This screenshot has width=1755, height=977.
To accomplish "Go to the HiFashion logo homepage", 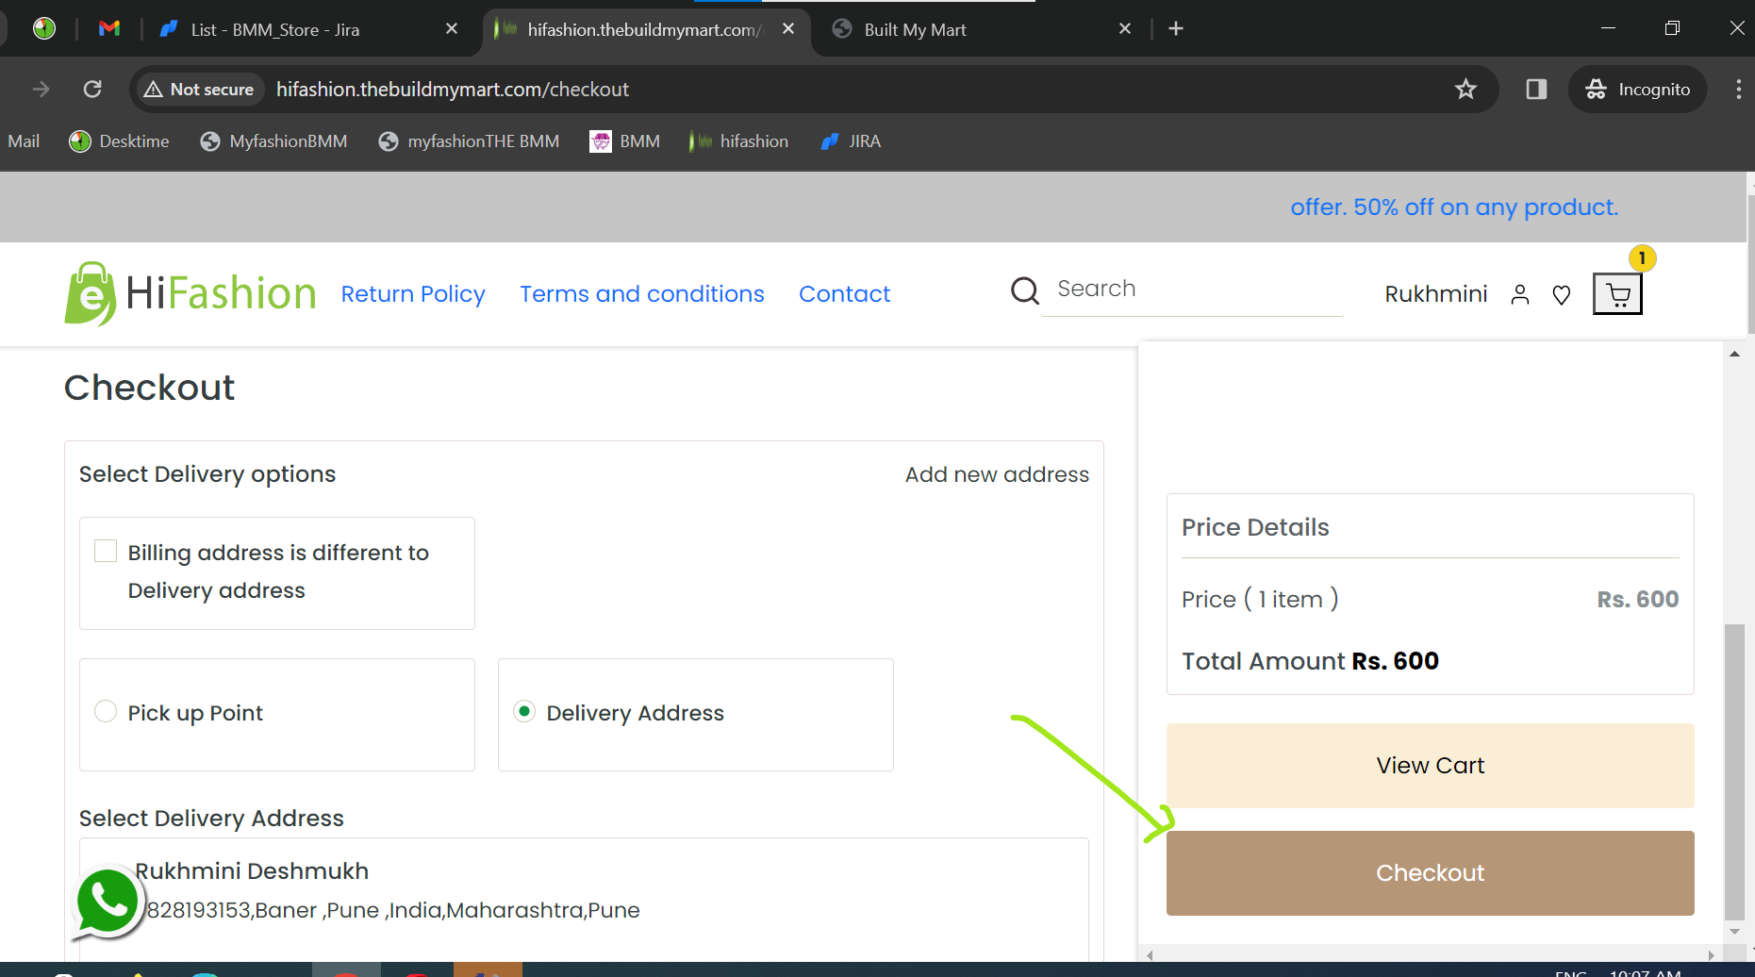I will (190, 293).
